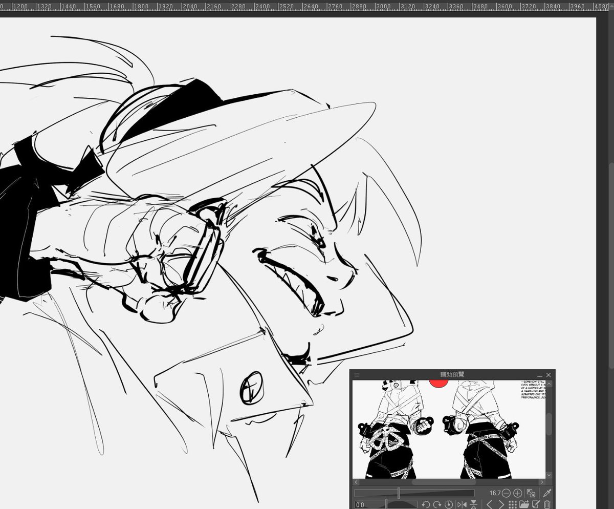
Task: Click Sub View vertical scrollbar thumb
Action: pos(549,424)
